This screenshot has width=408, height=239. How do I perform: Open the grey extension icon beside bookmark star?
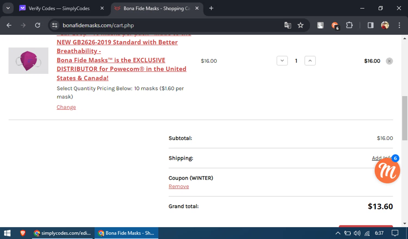tap(320, 25)
